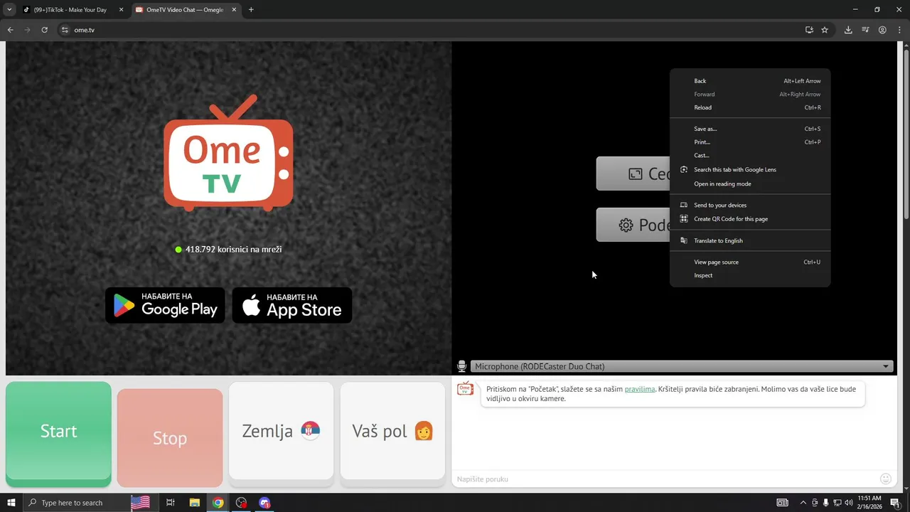Open the notification center icon
The image size is (910, 512).
[x=895, y=503]
